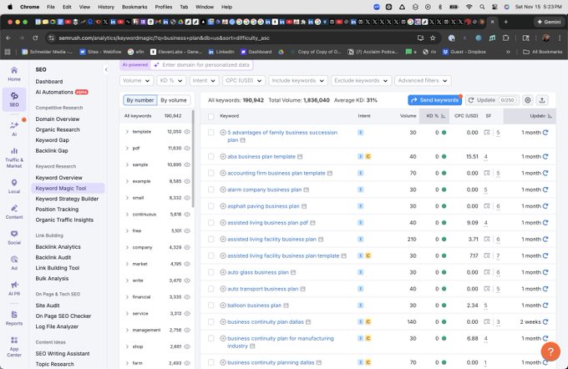This screenshot has width=568, height=369.
Task: Select the SEO icon in left rail
Action: point(14,99)
